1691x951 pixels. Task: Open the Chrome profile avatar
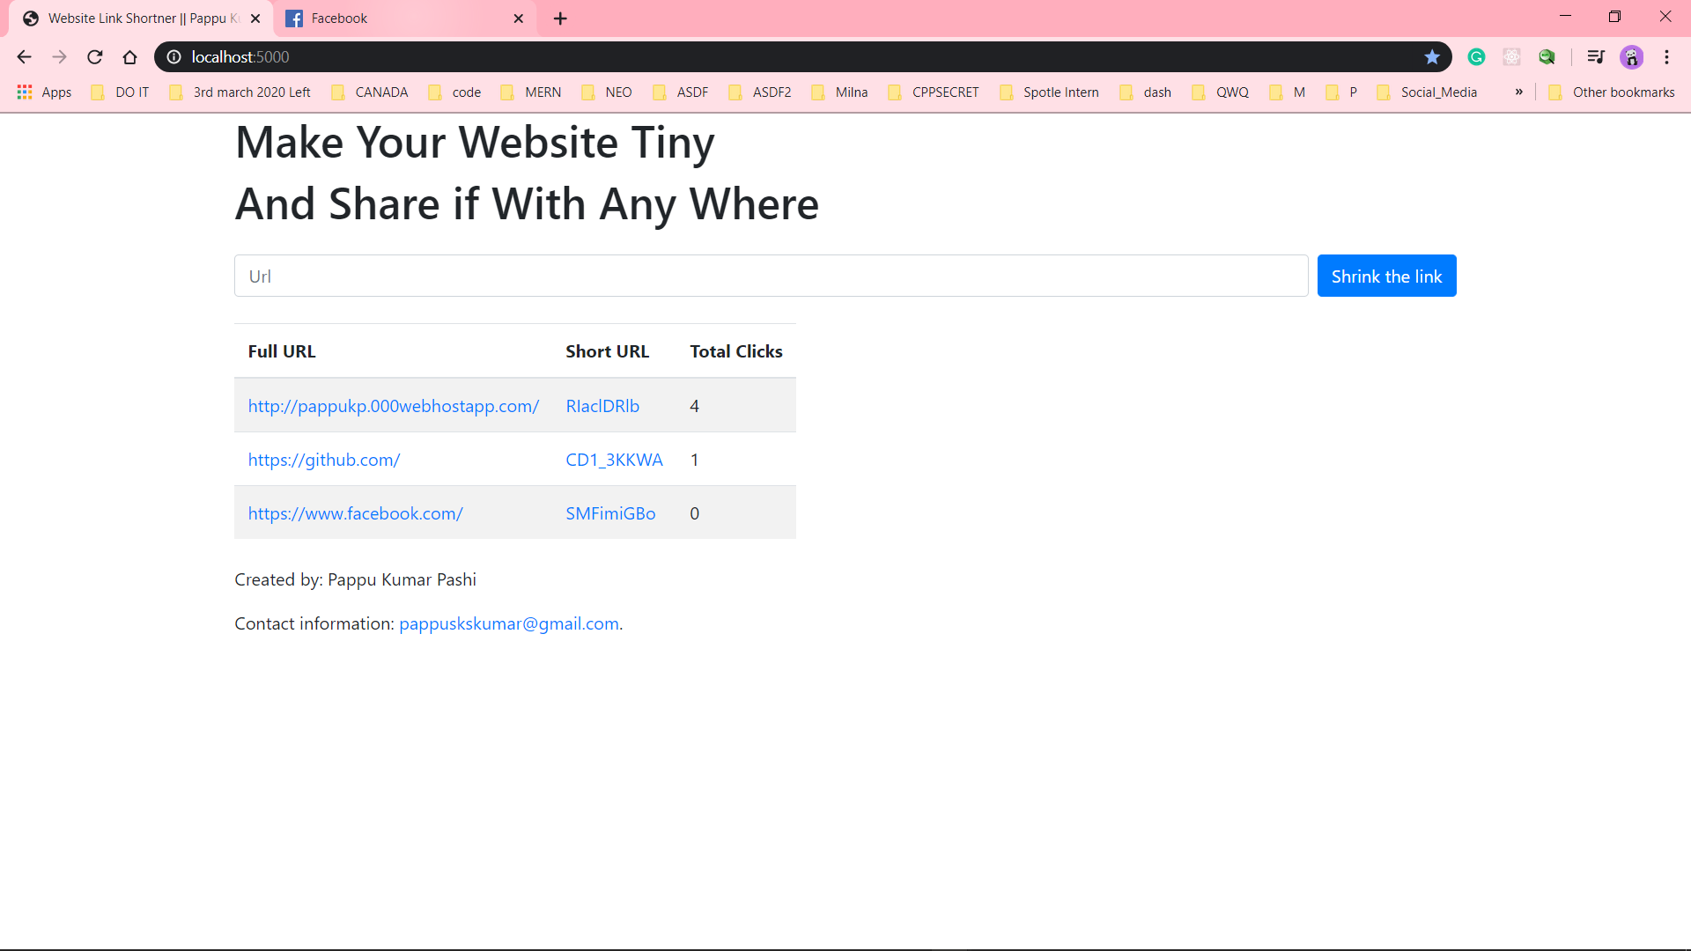(x=1631, y=57)
